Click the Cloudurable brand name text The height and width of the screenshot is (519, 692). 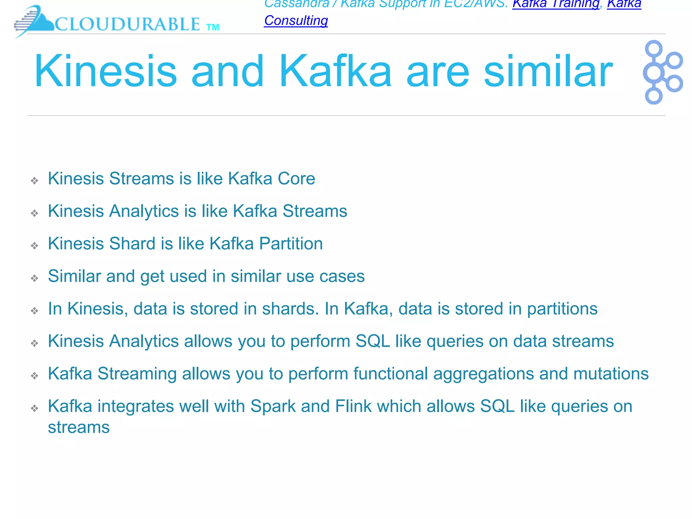pos(137,24)
